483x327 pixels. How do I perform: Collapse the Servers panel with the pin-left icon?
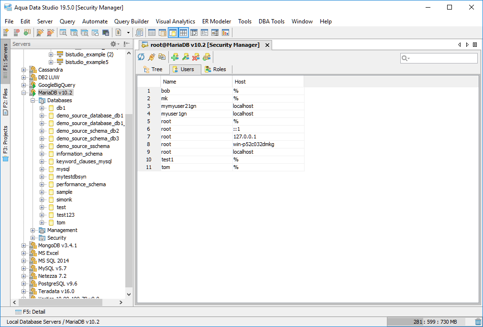(127, 44)
